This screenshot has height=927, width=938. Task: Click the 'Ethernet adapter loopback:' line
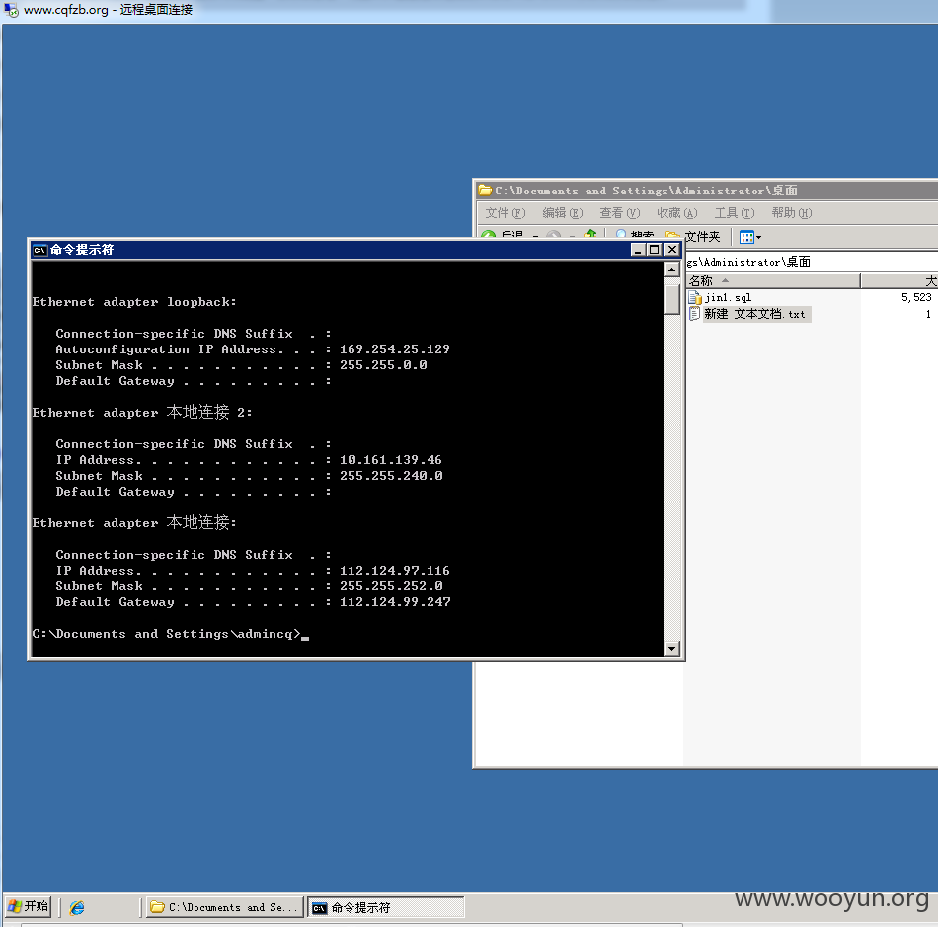134,302
